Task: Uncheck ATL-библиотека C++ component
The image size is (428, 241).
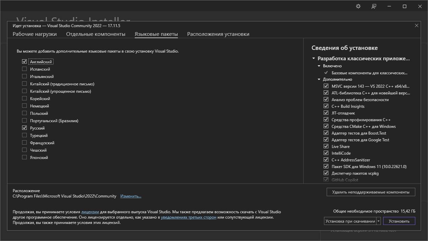Action: click(326, 93)
